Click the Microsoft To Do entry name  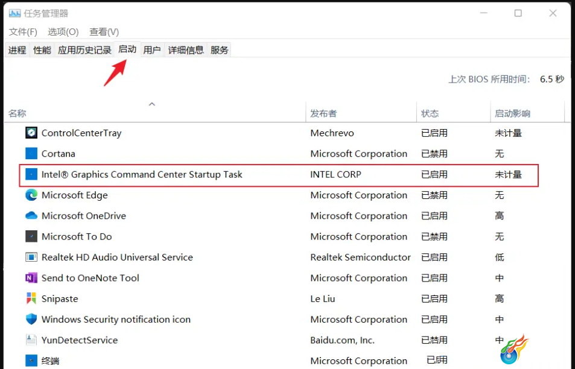(x=77, y=237)
